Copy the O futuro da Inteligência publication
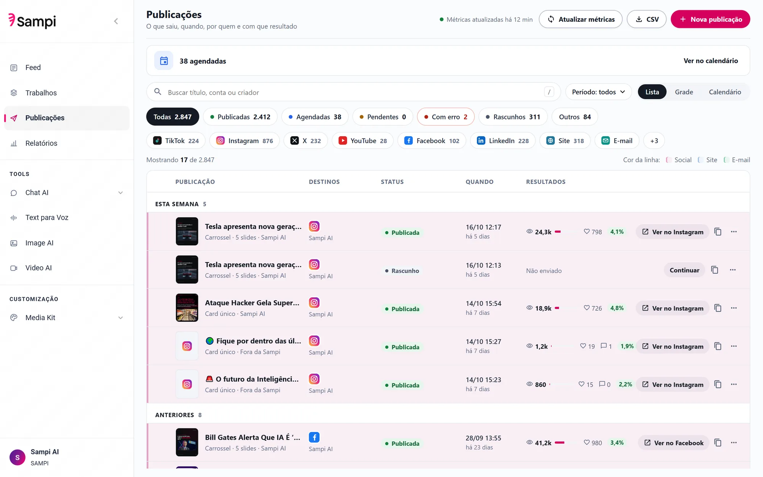 [x=718, y=384]
